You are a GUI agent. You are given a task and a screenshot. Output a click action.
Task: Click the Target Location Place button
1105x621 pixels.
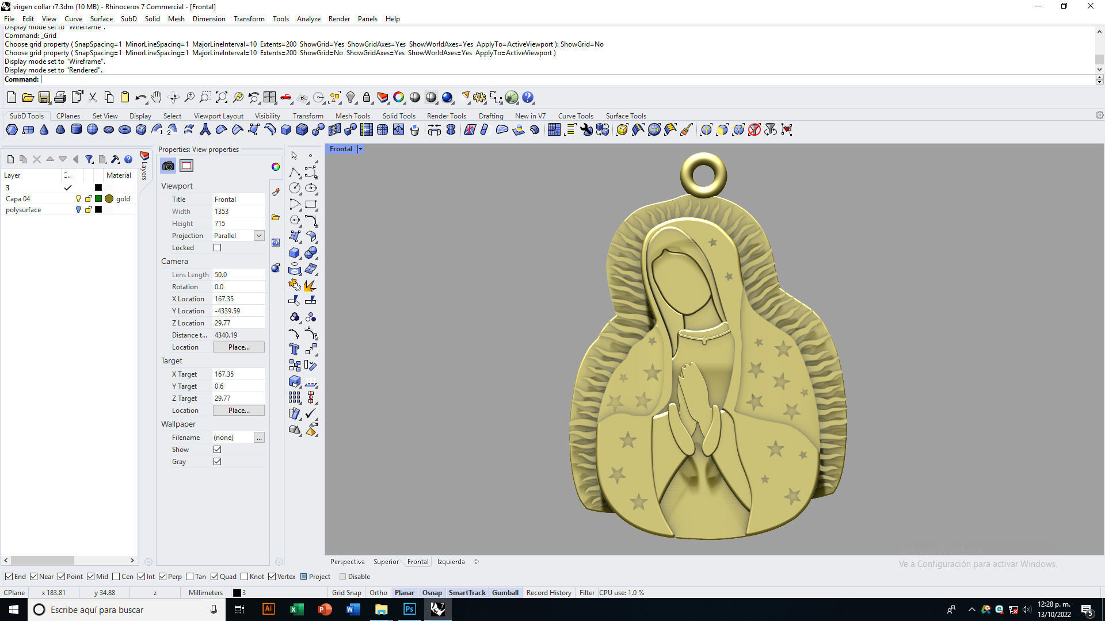click(239, 411)
